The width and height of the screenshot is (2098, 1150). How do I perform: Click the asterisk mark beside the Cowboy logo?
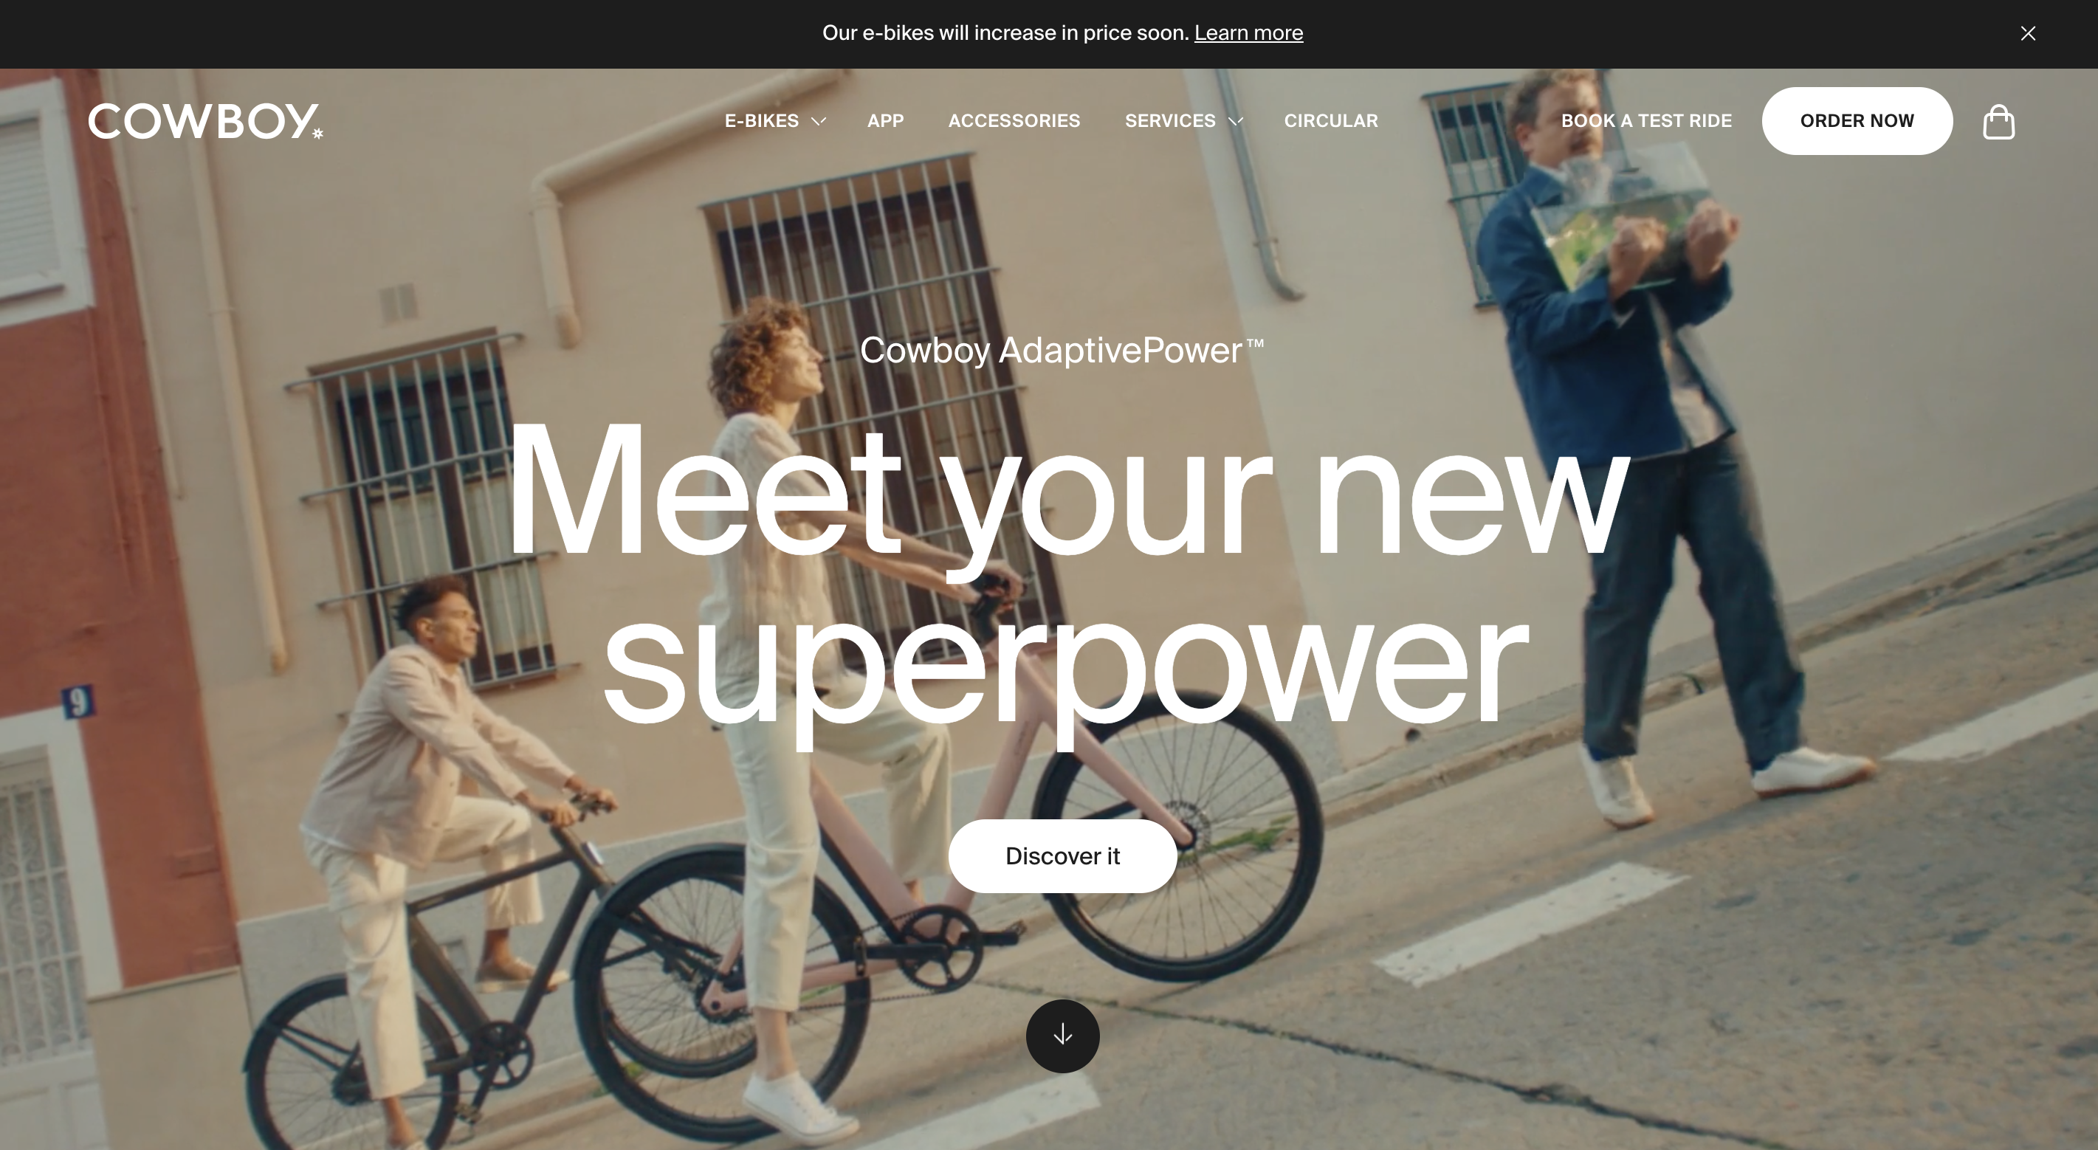click(317, 134)
